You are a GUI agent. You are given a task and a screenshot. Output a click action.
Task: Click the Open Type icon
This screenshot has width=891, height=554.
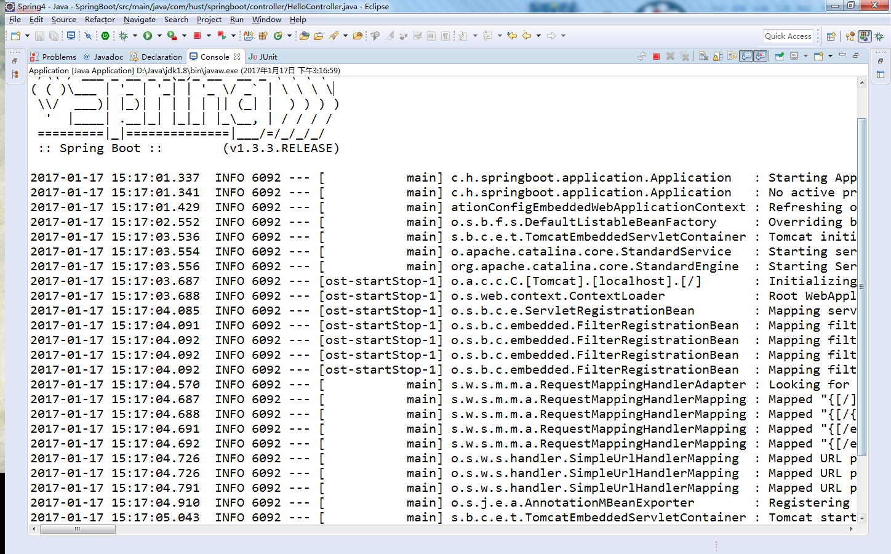[304, 36]
